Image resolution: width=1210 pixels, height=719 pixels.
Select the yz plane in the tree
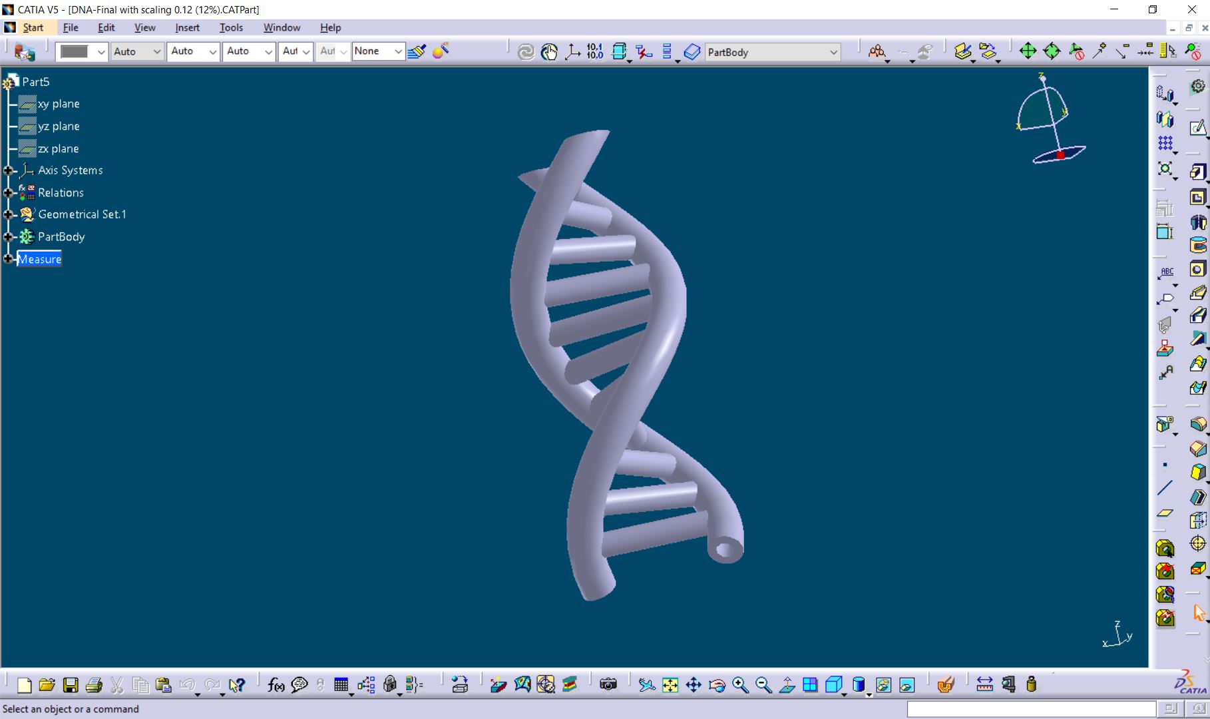59,126
